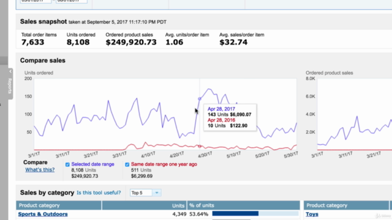Click the $6,090.07 value in the tooltip
Screen dimensions: 392x220
pyautogui.click(x=241, y=114)
